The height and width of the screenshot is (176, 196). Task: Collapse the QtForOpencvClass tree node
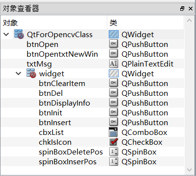click(x=6, y=34)
